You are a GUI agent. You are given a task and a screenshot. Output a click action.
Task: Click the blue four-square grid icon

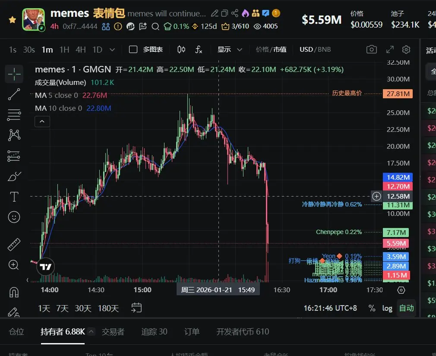click(106, 26)
